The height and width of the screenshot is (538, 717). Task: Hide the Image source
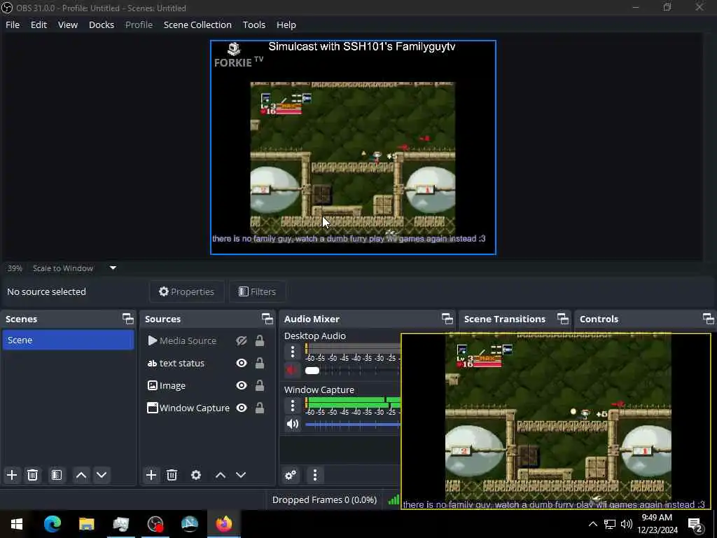click(x=242, y=386)
